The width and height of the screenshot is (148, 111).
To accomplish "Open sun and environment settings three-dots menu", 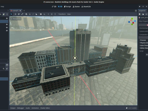I will pos(55,14).
